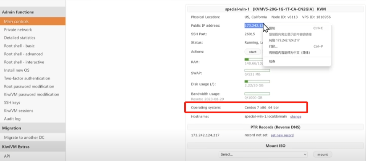The width and height of the screenshot is (366, 161).
Task: Click 'record not set' text
Action: coord(256,135)
